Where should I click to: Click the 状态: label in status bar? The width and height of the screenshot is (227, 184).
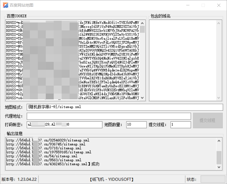coord(191,179)
